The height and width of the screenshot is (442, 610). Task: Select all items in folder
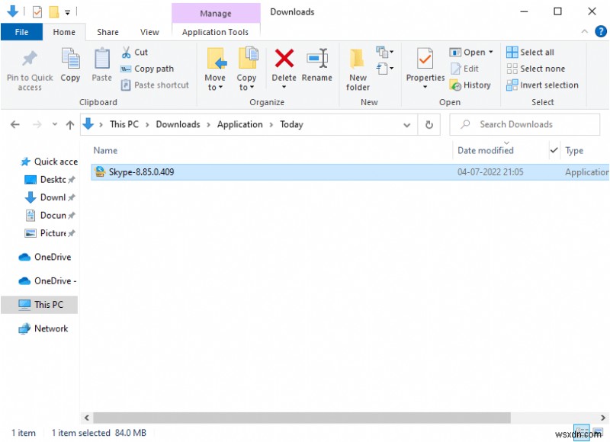pos(530,52)
